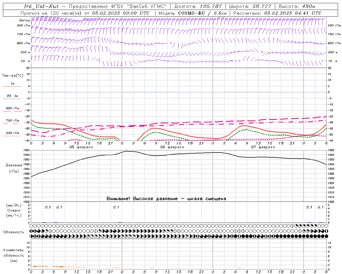Click the station name Irk_Ust-Kut in the header

point(41,6)
